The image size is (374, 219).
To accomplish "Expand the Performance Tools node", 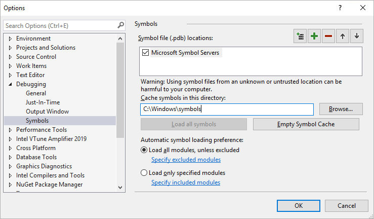I will point(10,130).
